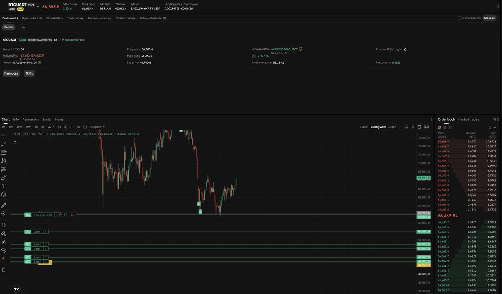
Task: Collapse the chart legend chevron
Action: click(15, 141)
